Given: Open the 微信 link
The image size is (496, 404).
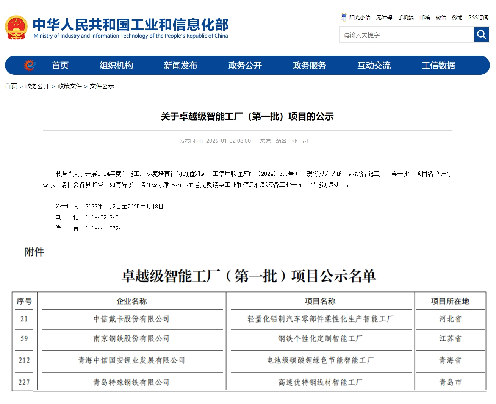Looking at the screenshot, I should [x=441, y=17].
